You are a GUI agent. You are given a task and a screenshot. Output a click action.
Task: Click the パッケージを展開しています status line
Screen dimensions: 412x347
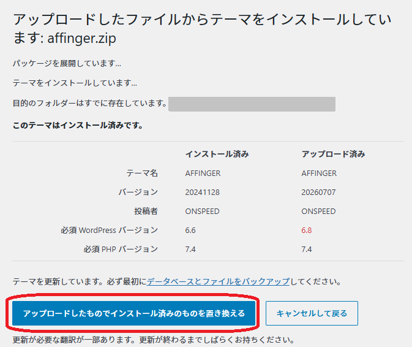(67, 63)
